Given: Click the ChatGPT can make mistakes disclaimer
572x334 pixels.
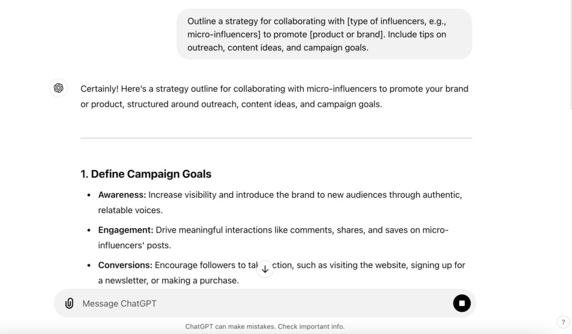Looking at the screenshot, I should click(265, 326).
